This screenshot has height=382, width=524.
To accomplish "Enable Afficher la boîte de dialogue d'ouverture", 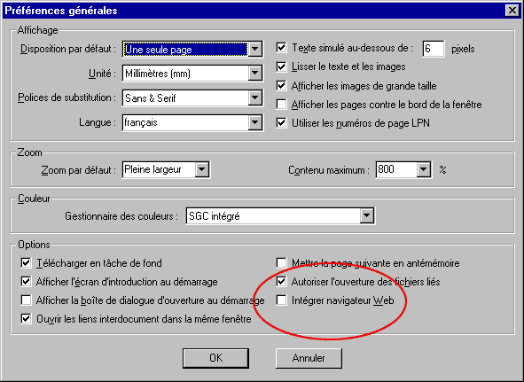I will [26, 300].
